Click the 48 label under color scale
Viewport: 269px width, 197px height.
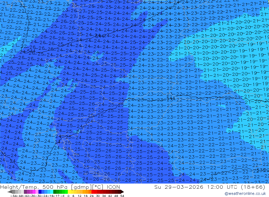[x=116, y=196]
